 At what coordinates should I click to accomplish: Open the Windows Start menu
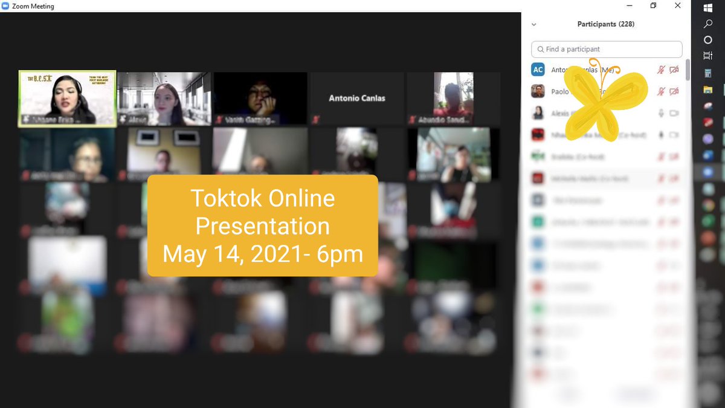(707, 8)
